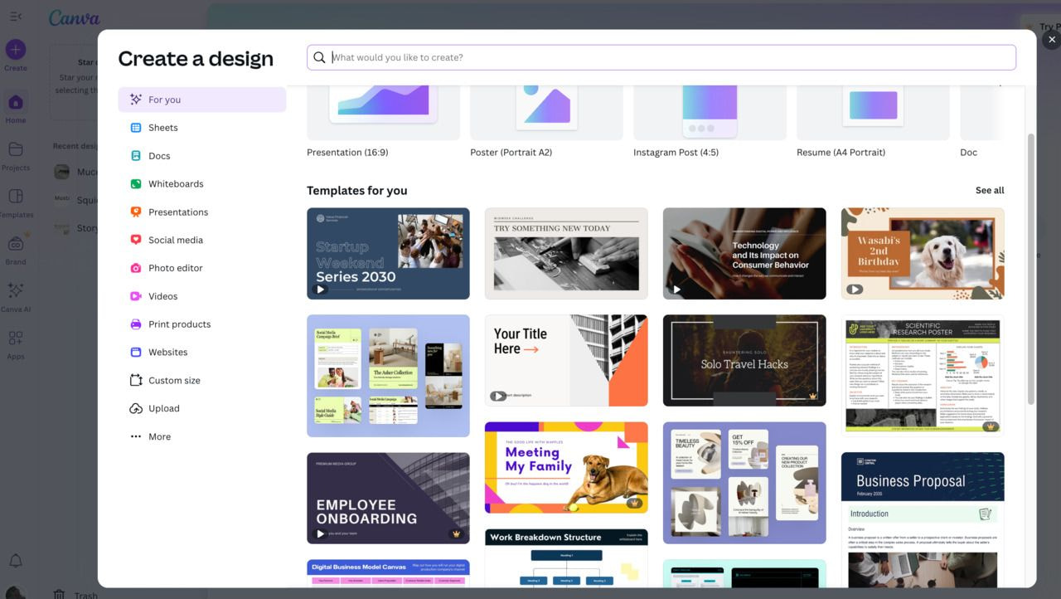Close the Create a design dialog
Viewport: 1061px width, 599px height.
[x=1051, y=40]
